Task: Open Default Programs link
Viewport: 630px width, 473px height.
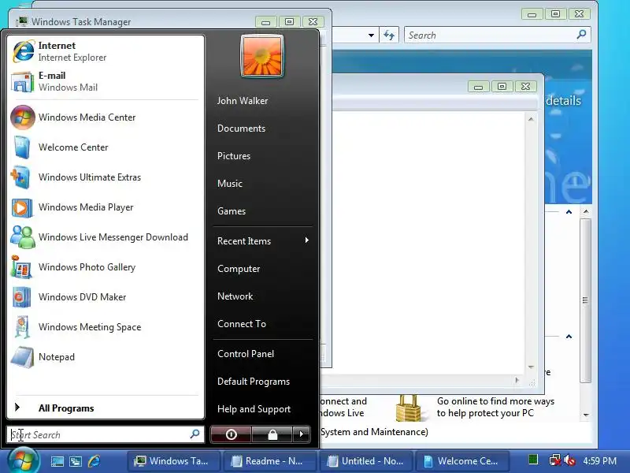Action: [254, 382]
